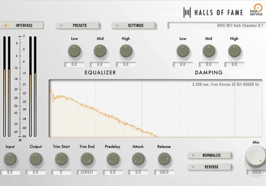Image resolution: width=266 pixels, height=186 pixels.
Task: Click the Best Service logo
Action: pos(256,10)
